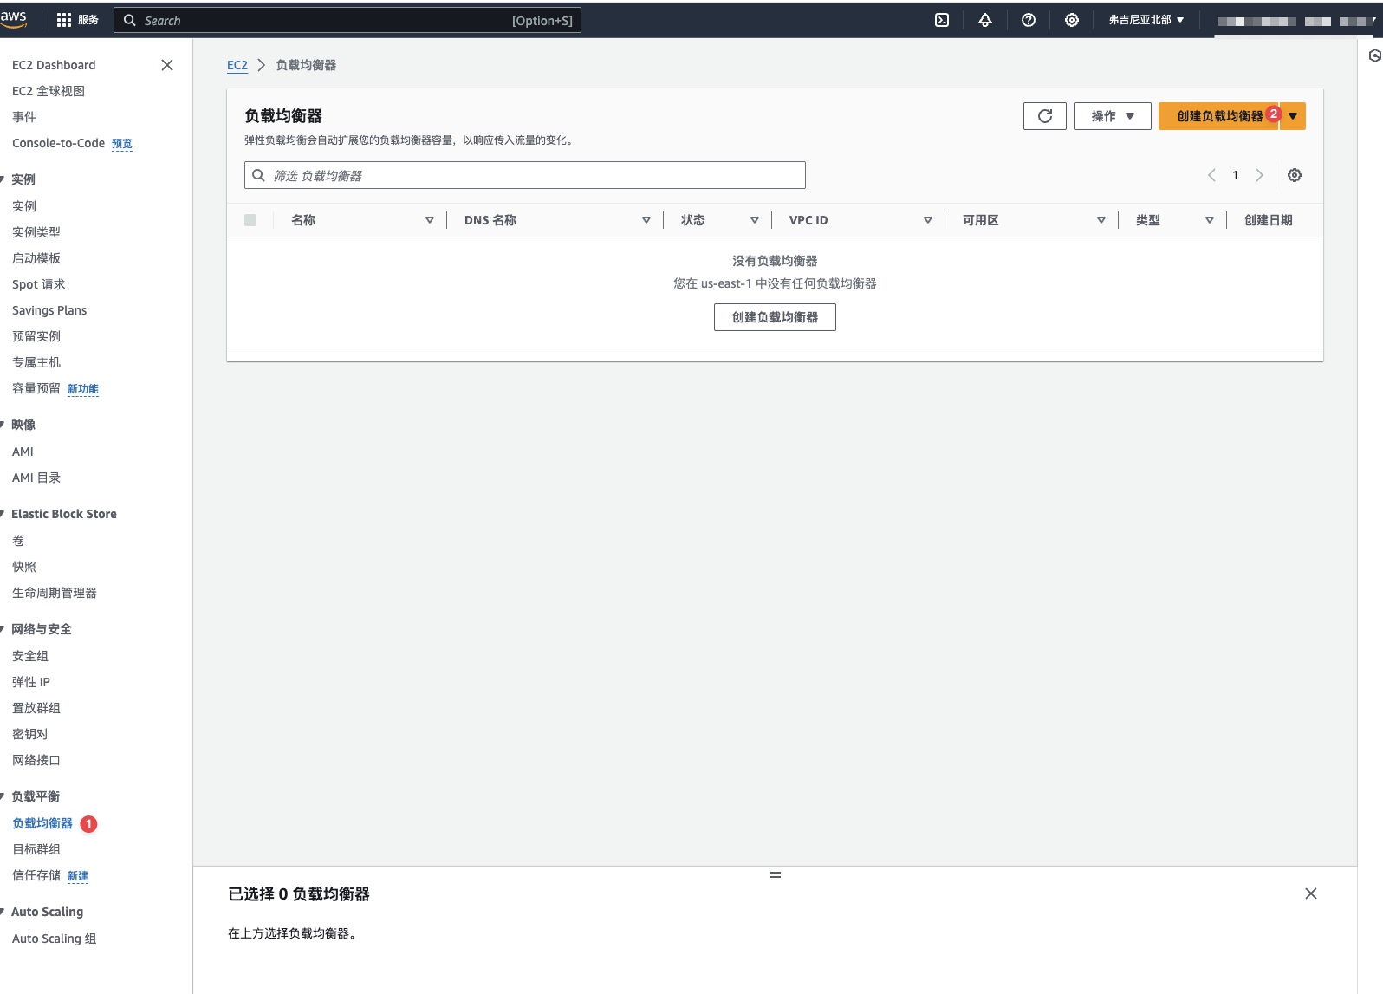Select 负载均衡器 in sidebar
Screen dimensions: 1383x994
(42, 823)
